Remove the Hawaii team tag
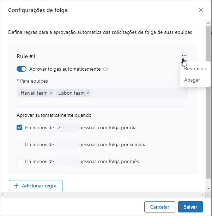Image resolution: width=212 pixels, height=216 pixels. click(x=51, y=93)
